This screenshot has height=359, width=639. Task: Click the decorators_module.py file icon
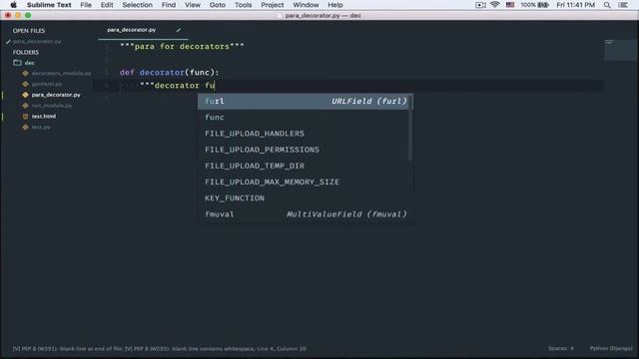click(x=25, y=73)
